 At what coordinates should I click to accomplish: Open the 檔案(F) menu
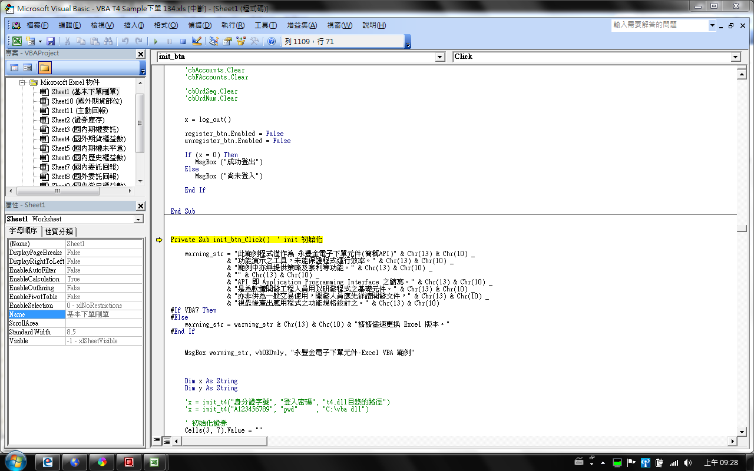point(38,25)
